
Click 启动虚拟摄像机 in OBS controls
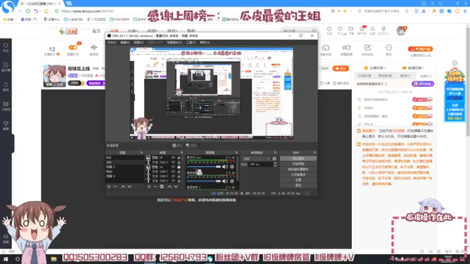click(298, 169)
